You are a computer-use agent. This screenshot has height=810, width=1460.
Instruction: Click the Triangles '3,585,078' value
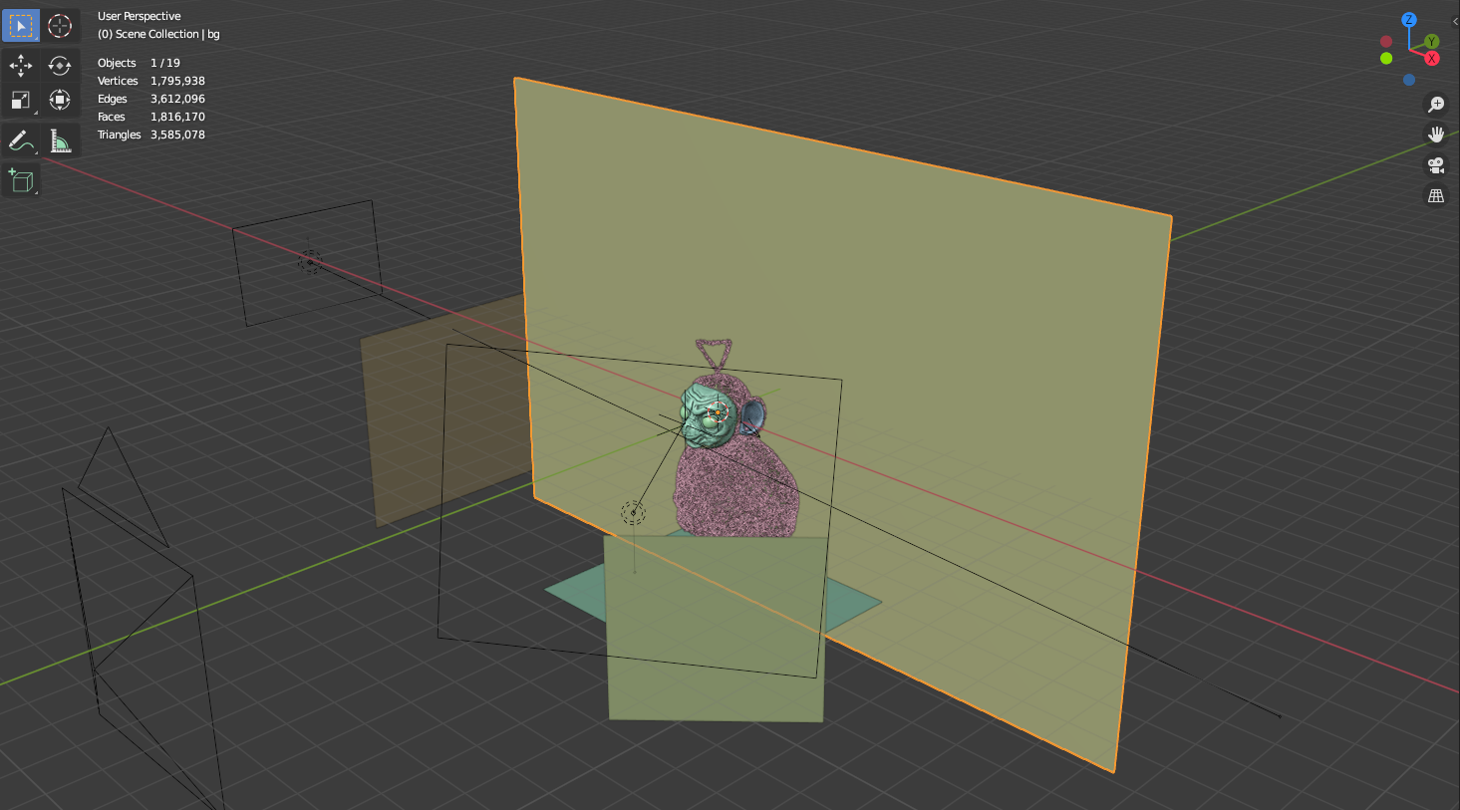177,135
